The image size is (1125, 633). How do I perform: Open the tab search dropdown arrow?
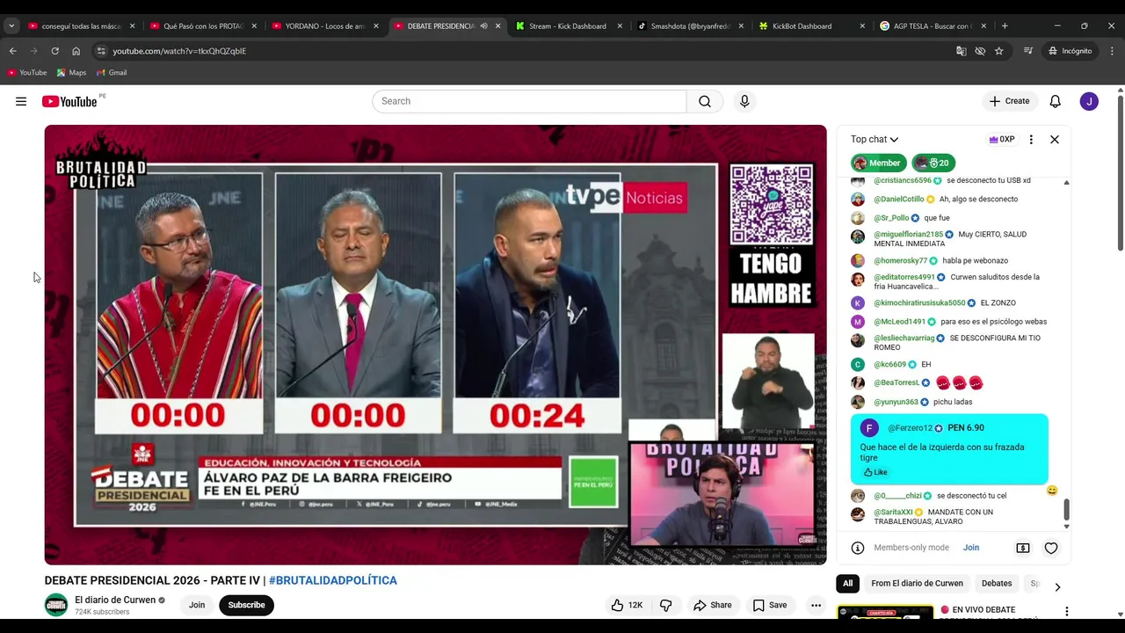point(11,26)
